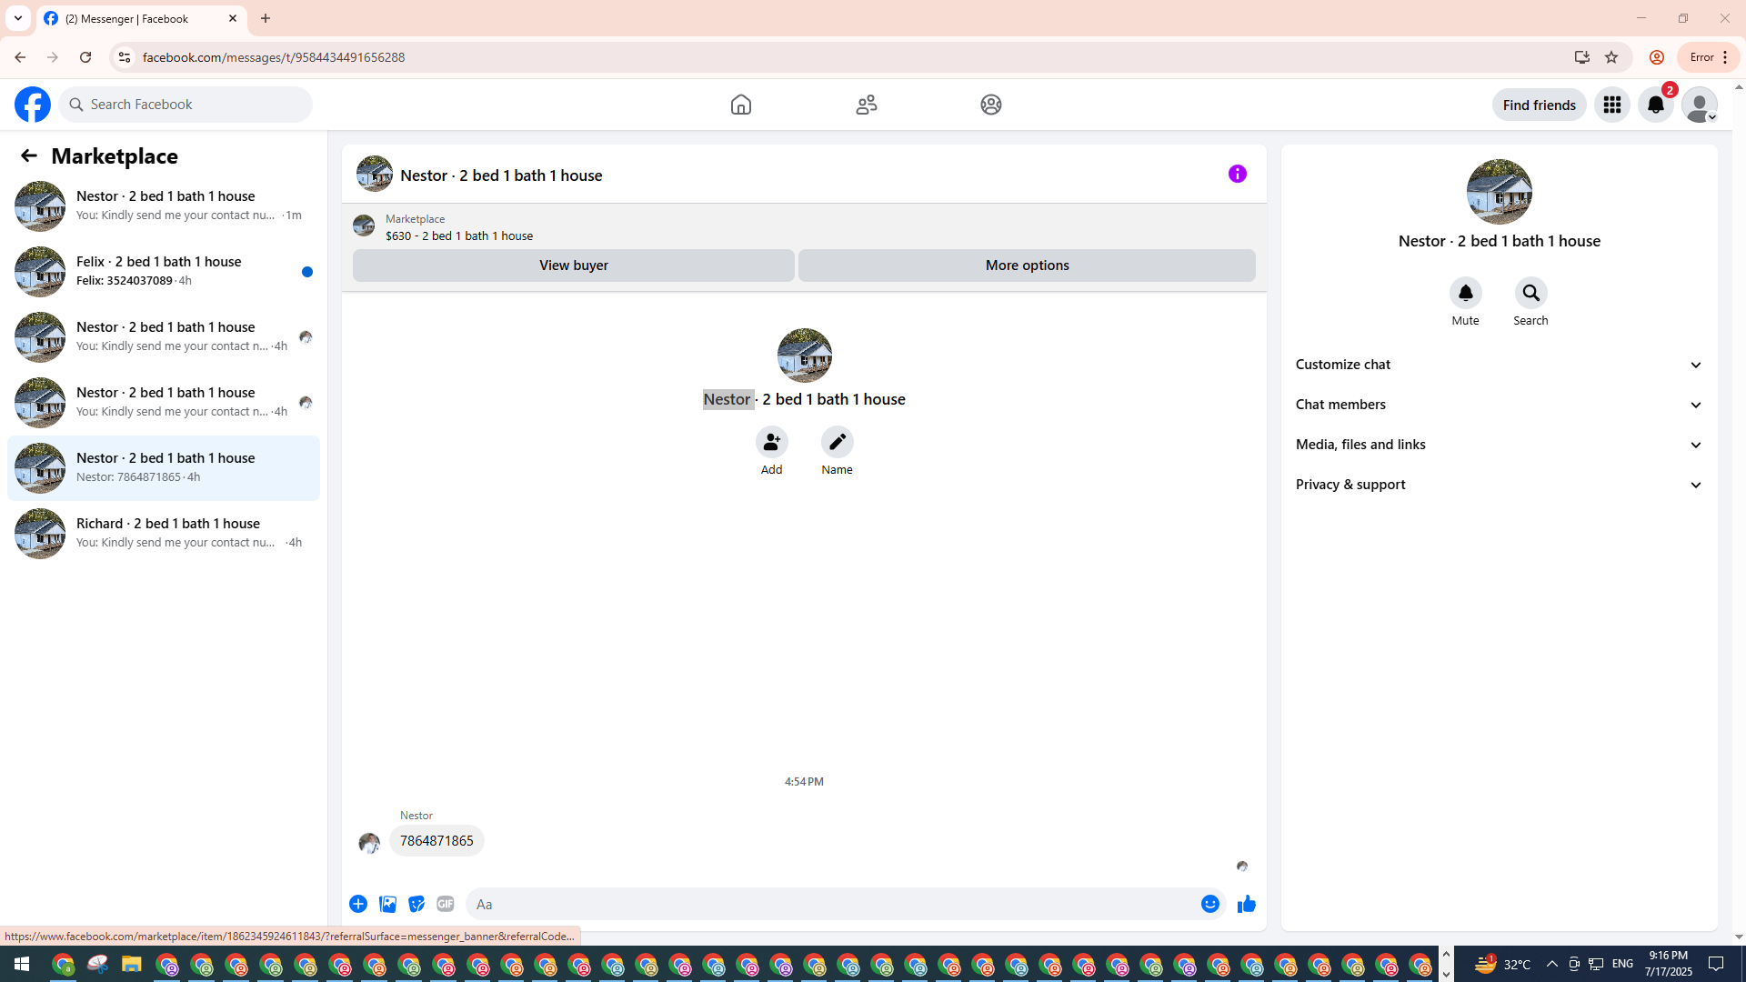This screenshot has height=982, width=1746.
Task: Click the browser address bar URL
Action: 274,57
